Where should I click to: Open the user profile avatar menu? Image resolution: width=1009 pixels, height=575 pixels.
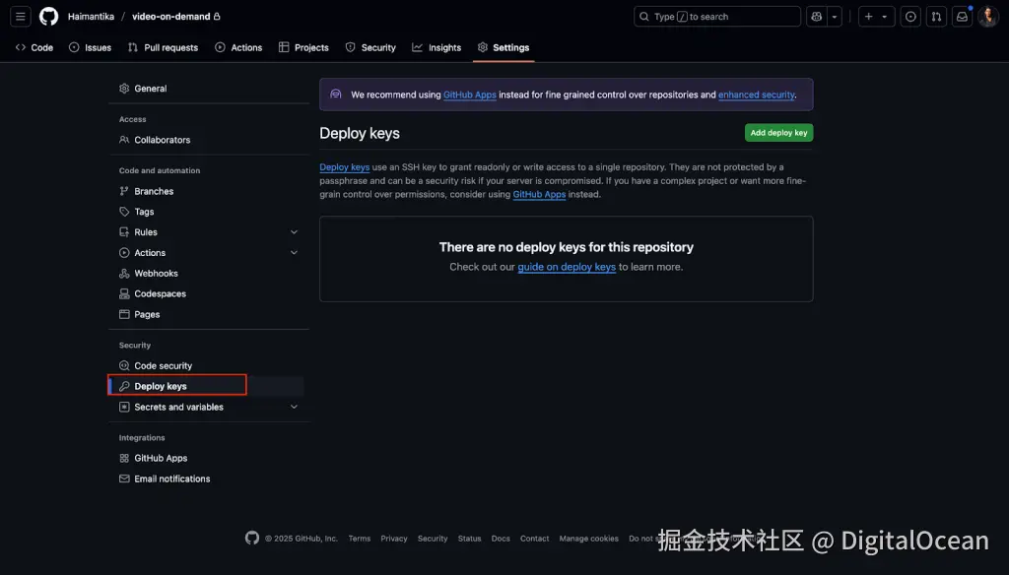coord(987,17)
